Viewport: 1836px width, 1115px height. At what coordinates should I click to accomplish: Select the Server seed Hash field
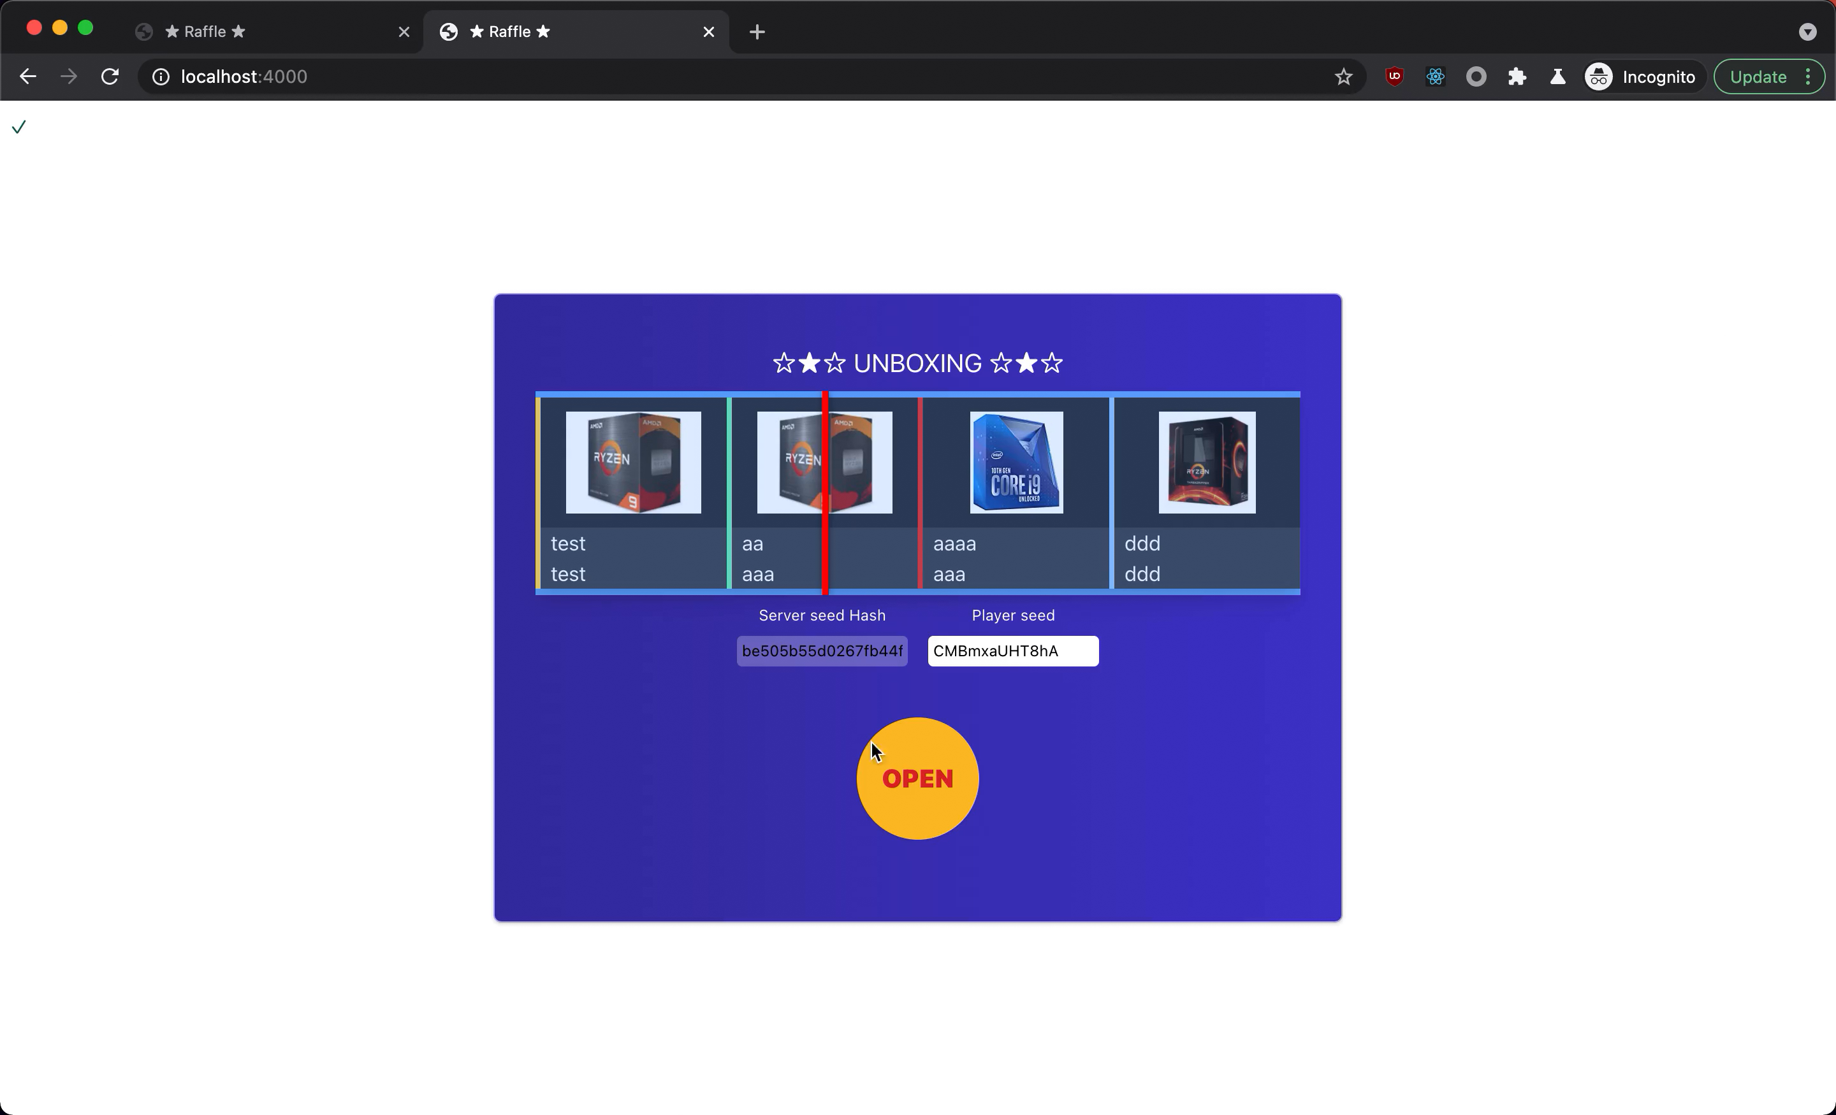(x=822, y=651)
